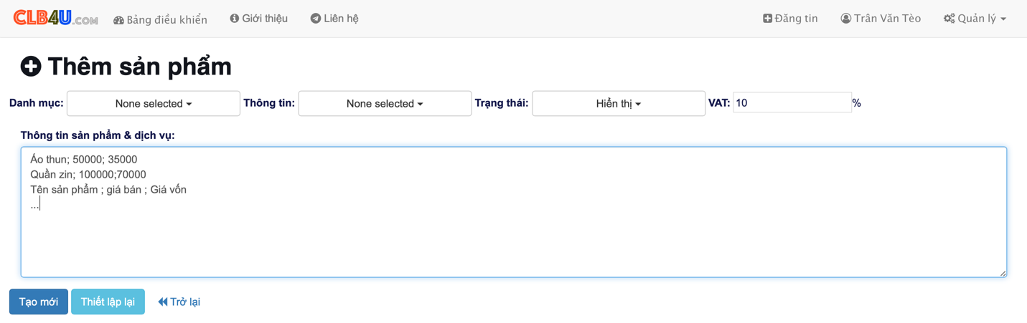Open the Danh mục dropdown

pyautogui.click(x=154, y=104)
